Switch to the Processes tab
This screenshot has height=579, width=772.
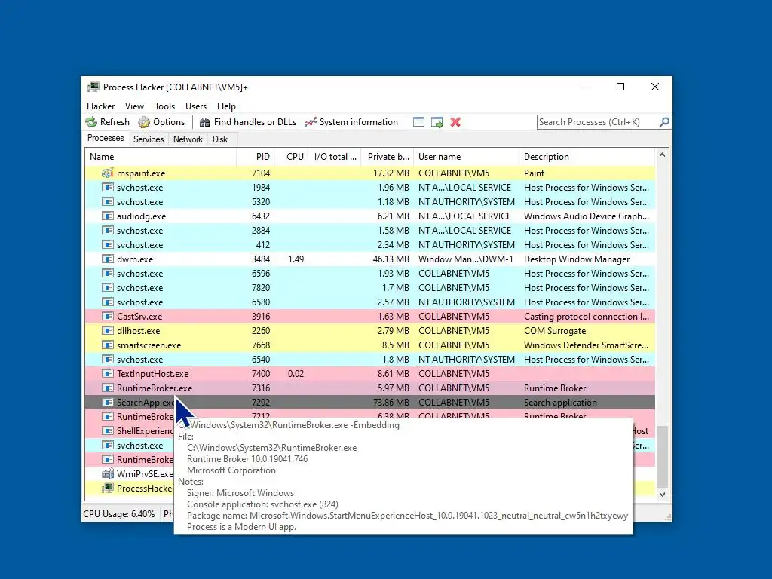click(106, 139)
